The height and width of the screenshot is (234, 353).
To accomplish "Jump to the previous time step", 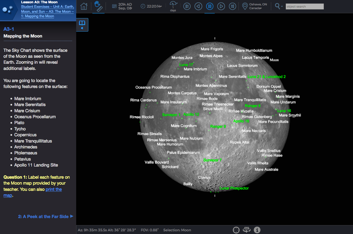I will (x=187, y=6).
